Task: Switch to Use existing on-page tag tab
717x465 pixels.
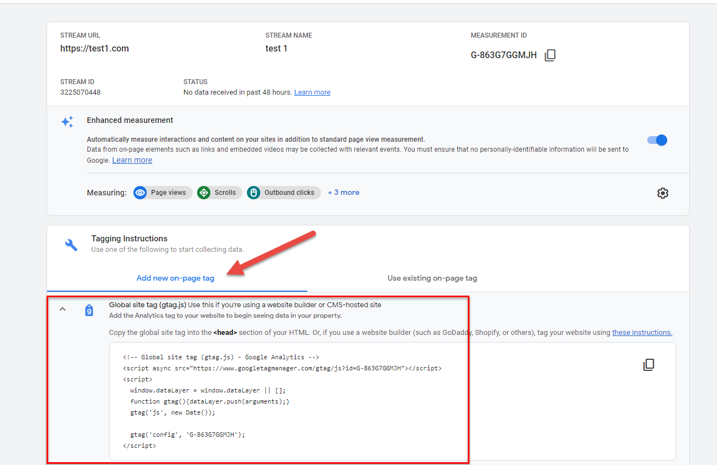Action: (x=432, y=278)
